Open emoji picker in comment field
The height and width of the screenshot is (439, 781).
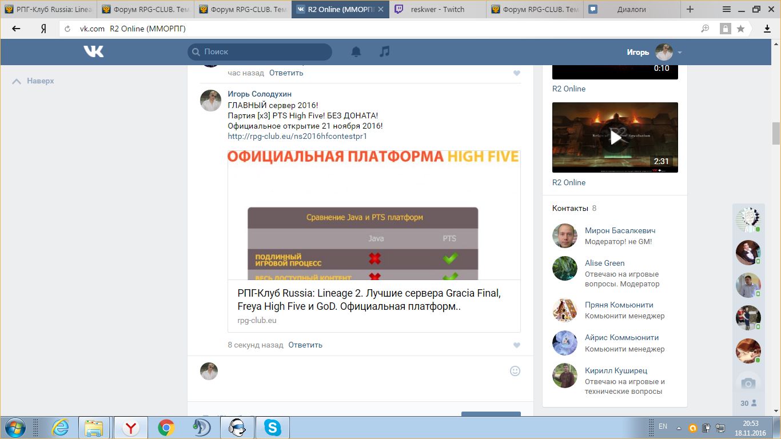515,371
